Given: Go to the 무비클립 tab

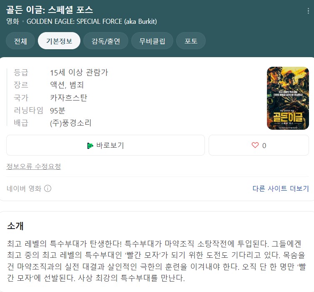Looking at the screenshot, I should pos(152,41).
